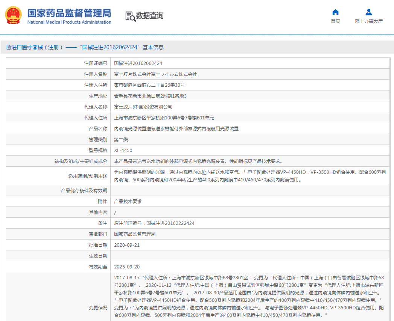The image size is (394, 321).
Task: Click the 网上办事大厅 user icon
Action: [369, 12]
